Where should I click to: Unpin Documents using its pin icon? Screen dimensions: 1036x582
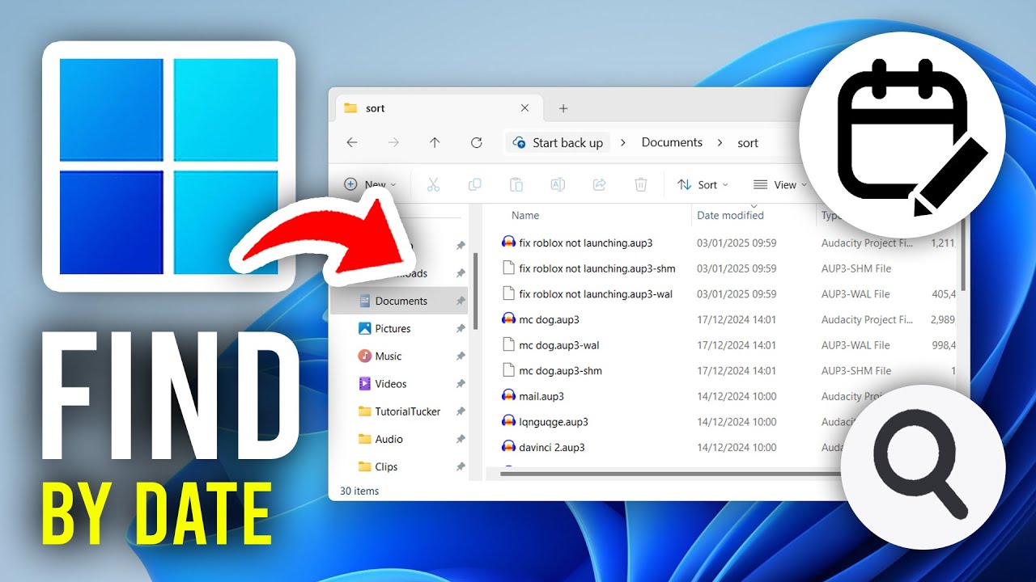[461, 301]
